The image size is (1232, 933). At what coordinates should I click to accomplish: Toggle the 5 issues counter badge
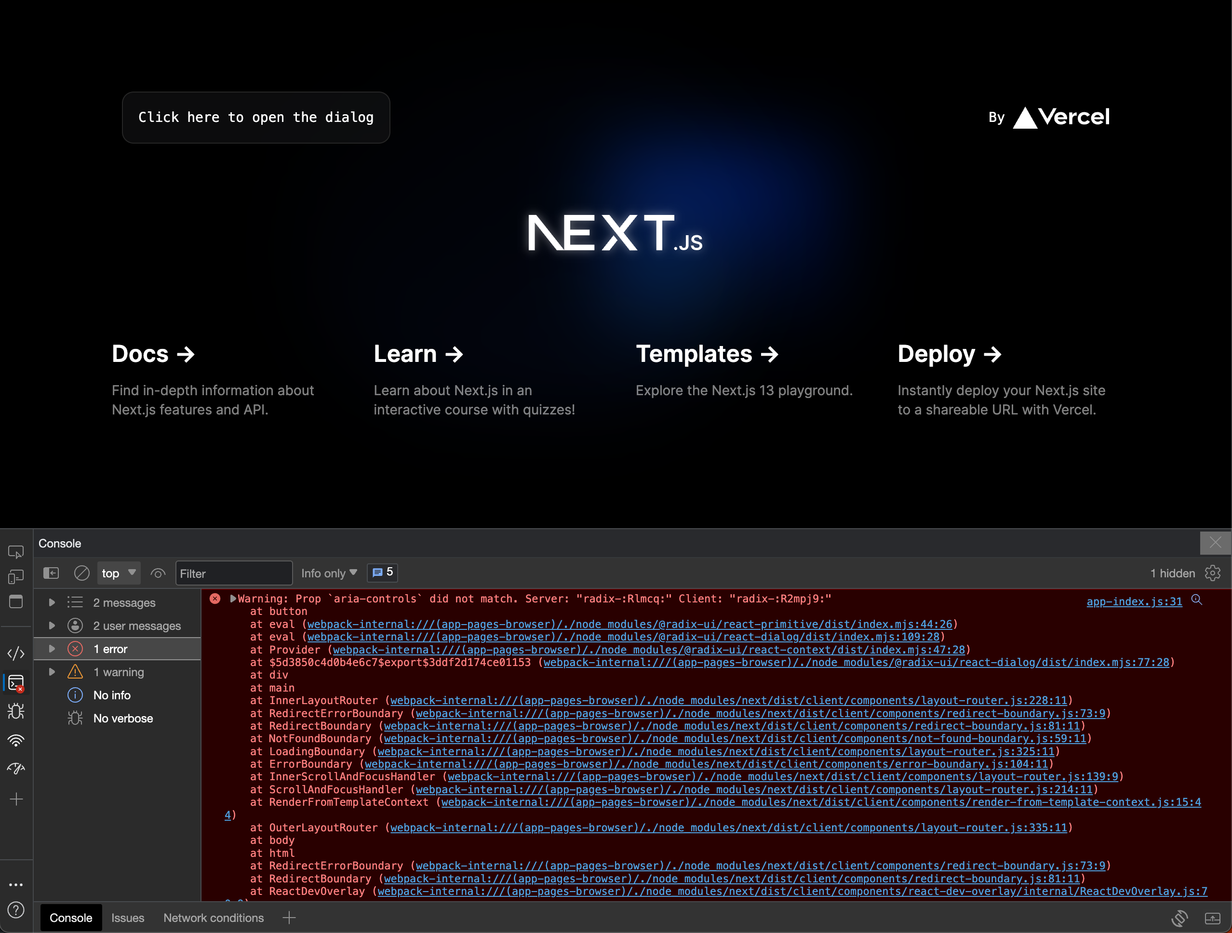point(382,573)
